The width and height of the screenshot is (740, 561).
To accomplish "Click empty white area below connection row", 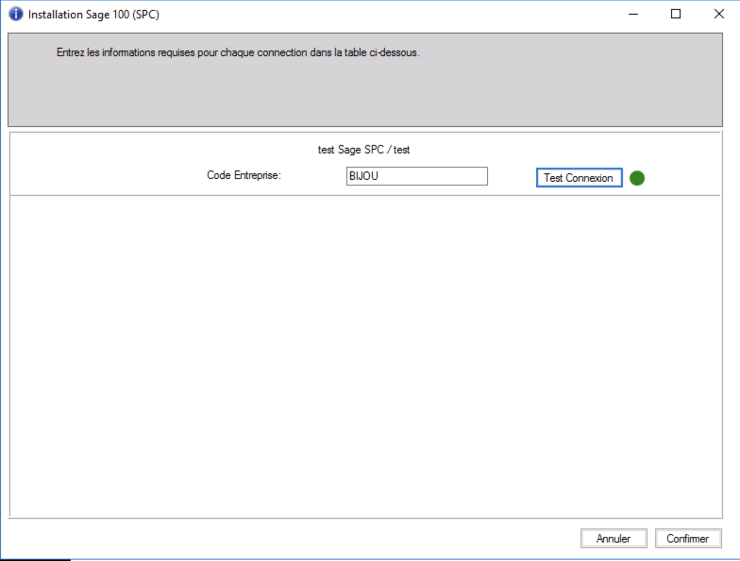I will tap(366, 354).
